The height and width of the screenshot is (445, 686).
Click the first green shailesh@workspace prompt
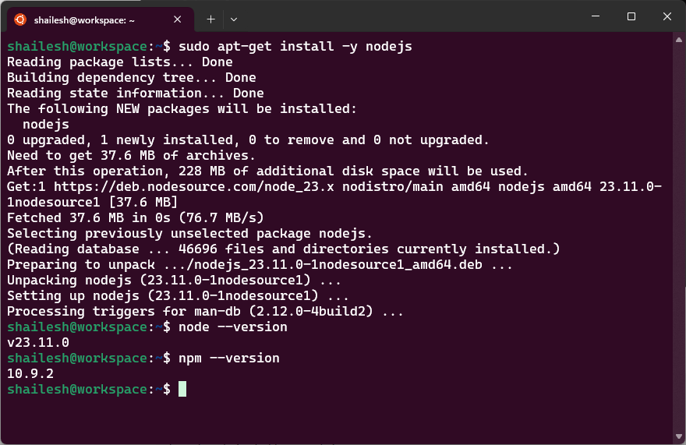pos(77,47)
